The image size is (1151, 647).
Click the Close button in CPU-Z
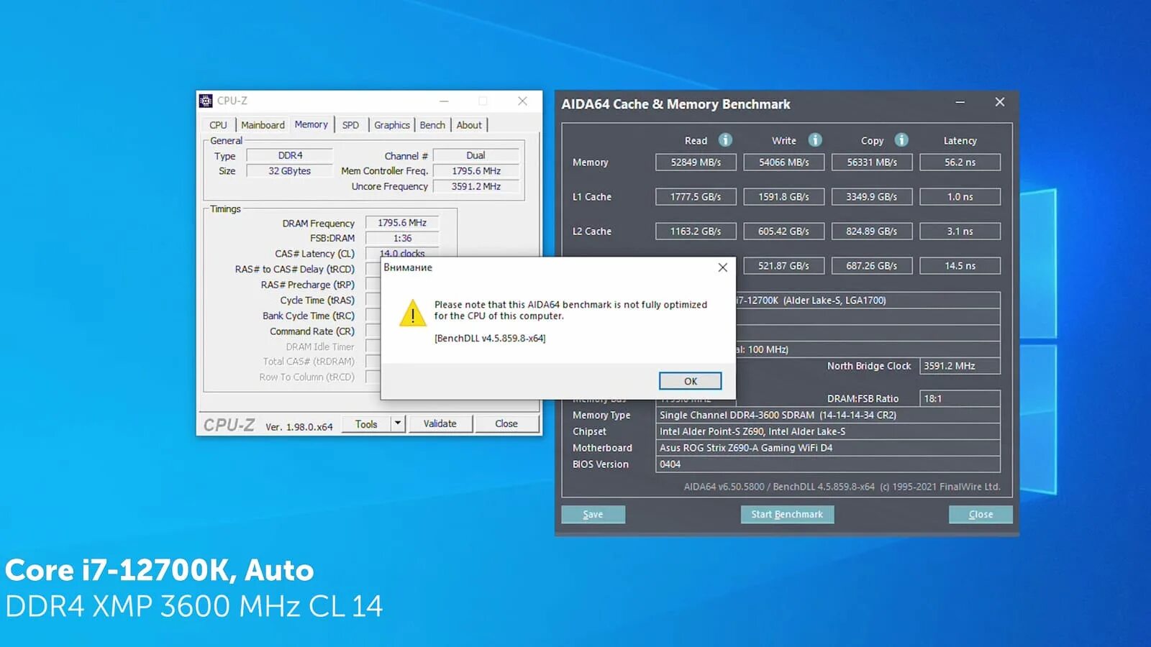(506, 423)
